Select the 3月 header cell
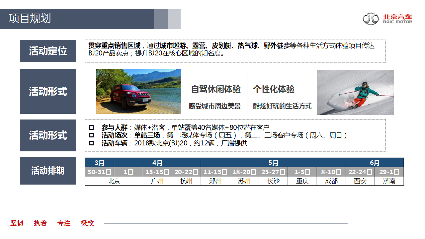The width and height of the screenshot is (425, 239). 100,163
